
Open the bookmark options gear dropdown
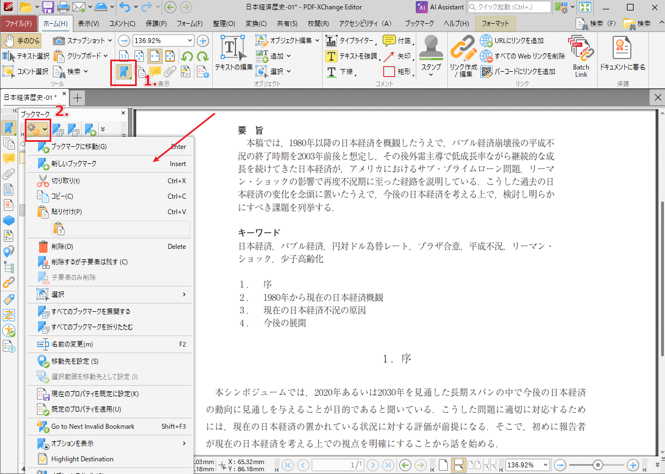tap(37, 130)
